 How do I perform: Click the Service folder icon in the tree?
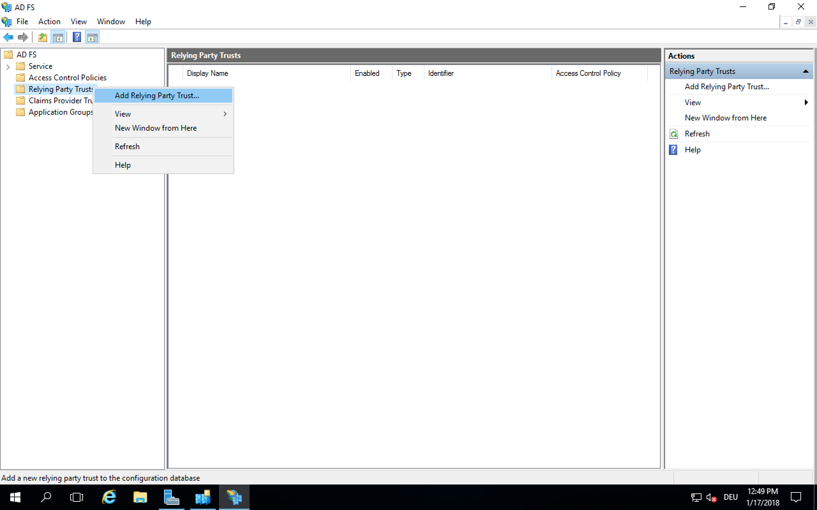pos(21,66)
